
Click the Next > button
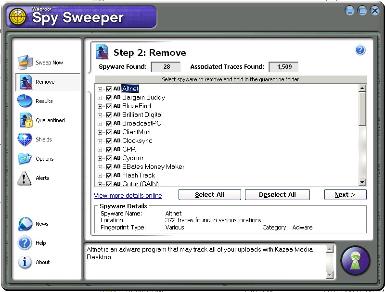(345, 194)
